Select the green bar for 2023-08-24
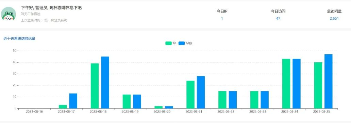Image resolution: width=351 pixels, height=123 pixels. 286,84
